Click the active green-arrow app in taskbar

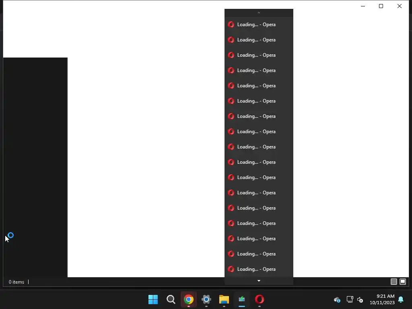[242, 299]
